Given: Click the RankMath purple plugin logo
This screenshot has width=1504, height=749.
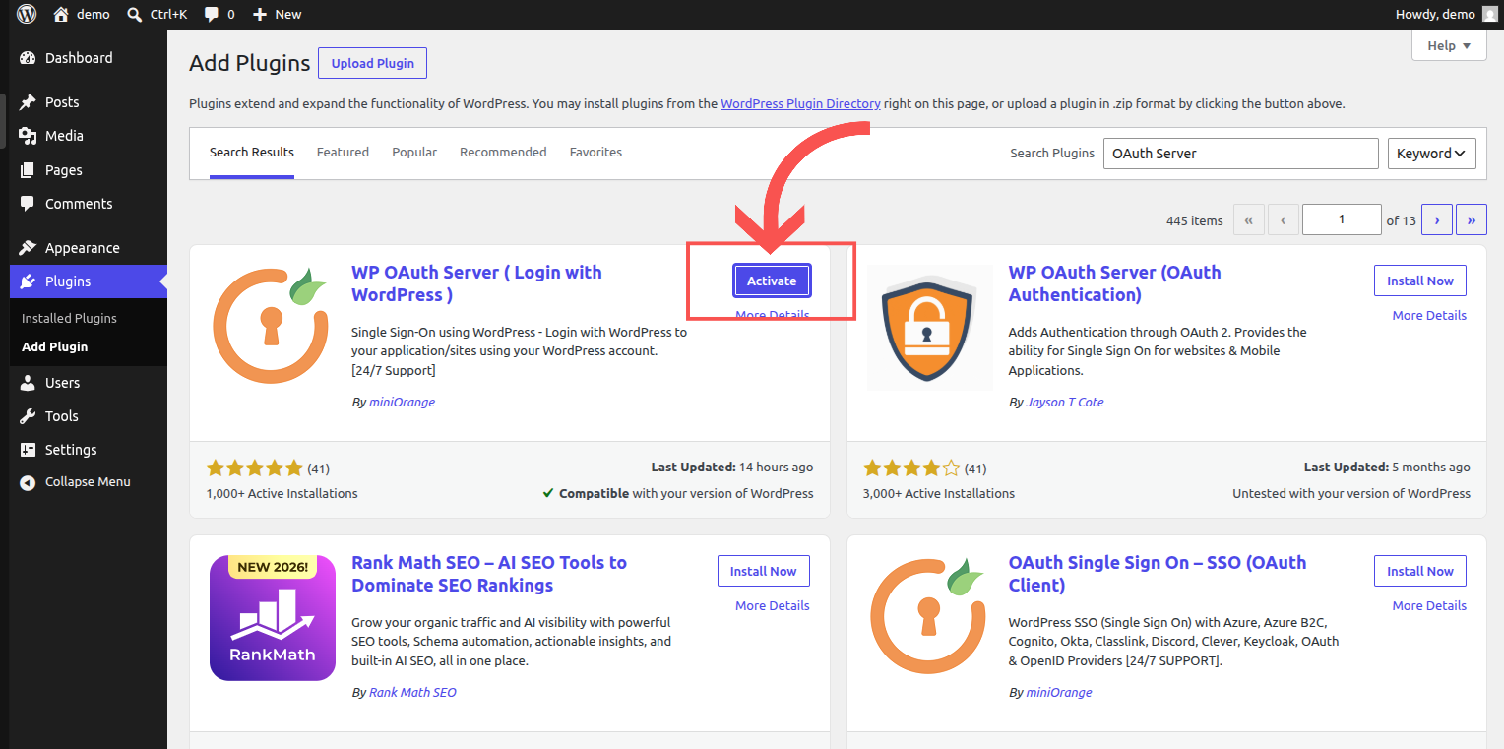Looking at the screenshot, I should click(273, 618).
